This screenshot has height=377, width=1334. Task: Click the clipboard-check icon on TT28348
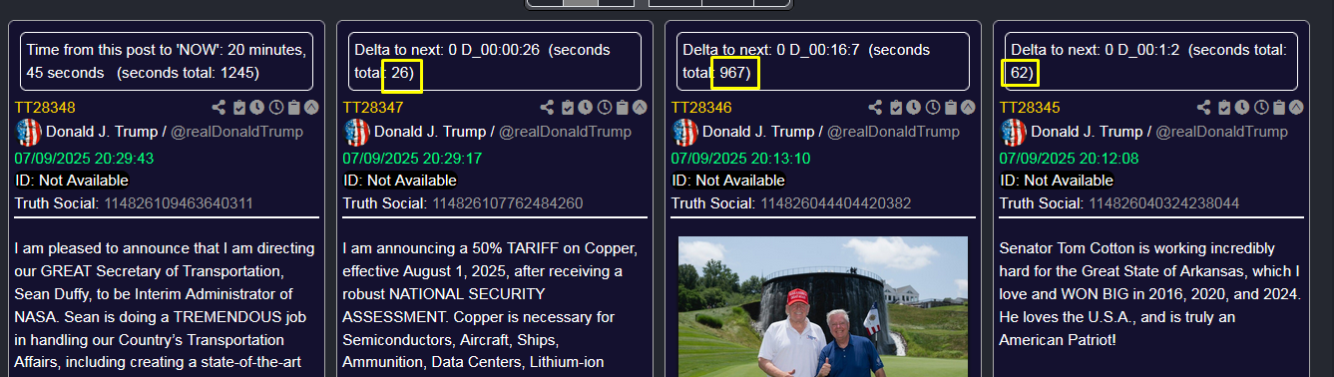238,108
